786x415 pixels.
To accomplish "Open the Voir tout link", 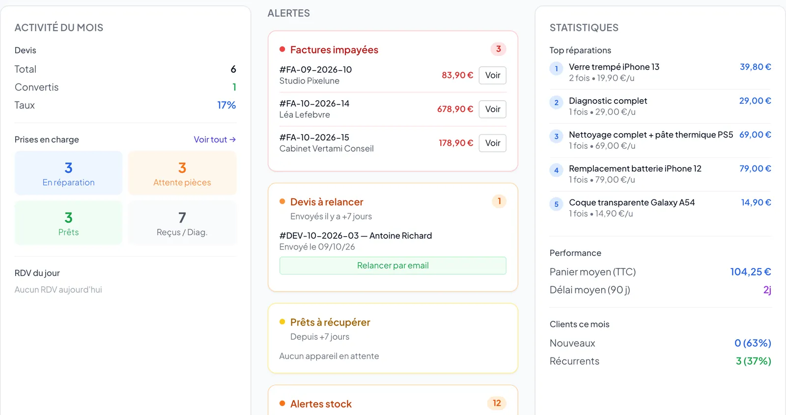I will coord(215,139).
